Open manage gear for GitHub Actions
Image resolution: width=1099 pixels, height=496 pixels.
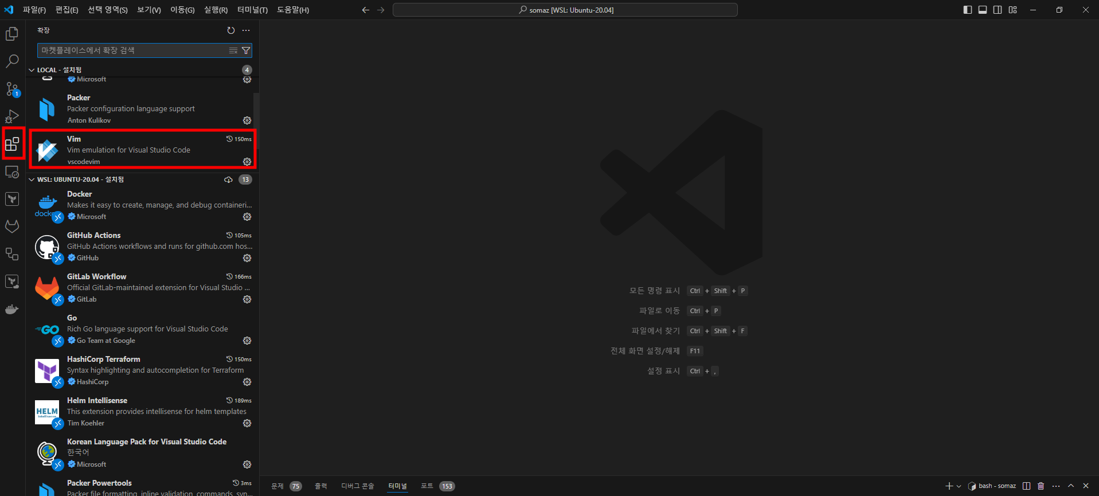(x=247, y=258)
